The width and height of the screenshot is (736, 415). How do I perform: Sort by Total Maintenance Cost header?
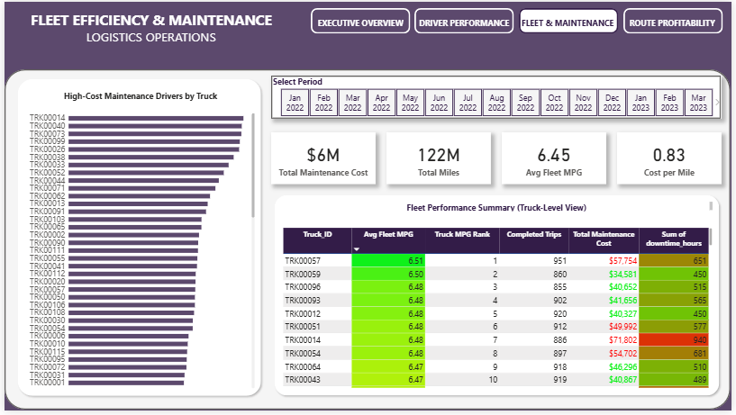click(x=604, y=239)
